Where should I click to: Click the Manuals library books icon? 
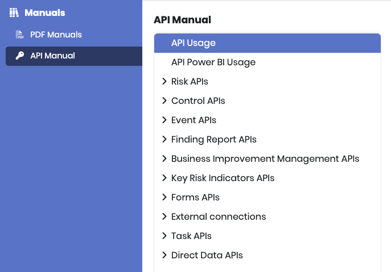(14, 12)
